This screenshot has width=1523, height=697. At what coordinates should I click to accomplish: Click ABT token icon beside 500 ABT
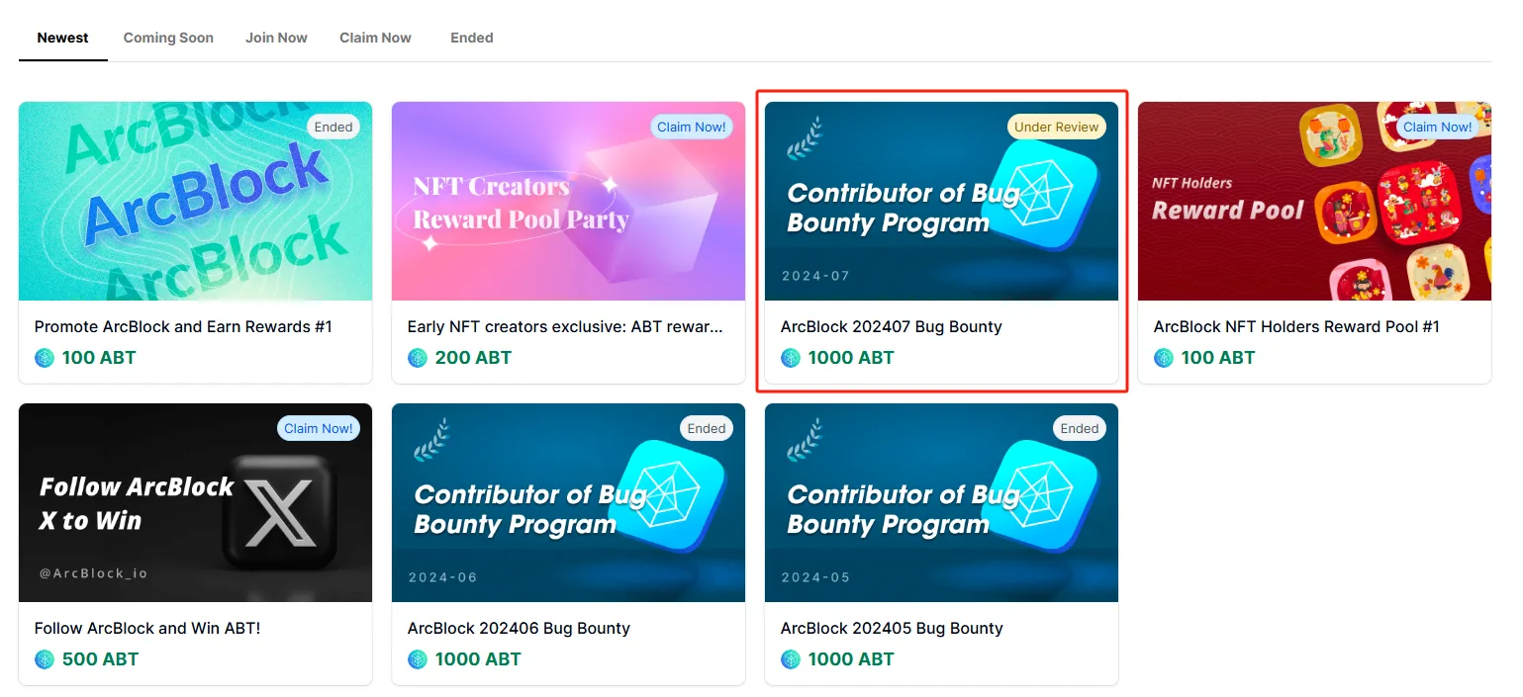pos(45,659)
